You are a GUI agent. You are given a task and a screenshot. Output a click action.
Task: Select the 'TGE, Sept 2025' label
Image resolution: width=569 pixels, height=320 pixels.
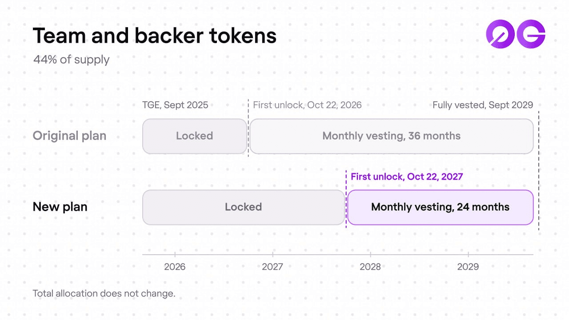(175, 105)
